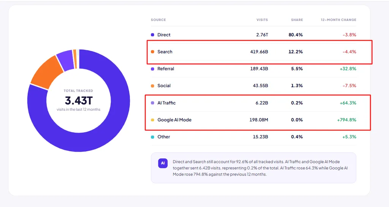389x207 pixels.
Task: Select the Direct source label
Action: tap(164, 35)
